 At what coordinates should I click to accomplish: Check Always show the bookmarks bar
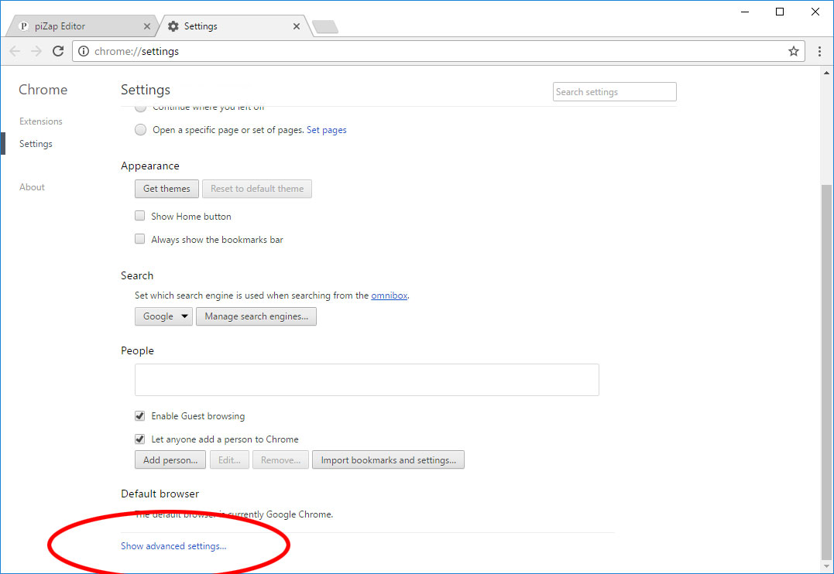pyautogui.click(x=140, y=240)
